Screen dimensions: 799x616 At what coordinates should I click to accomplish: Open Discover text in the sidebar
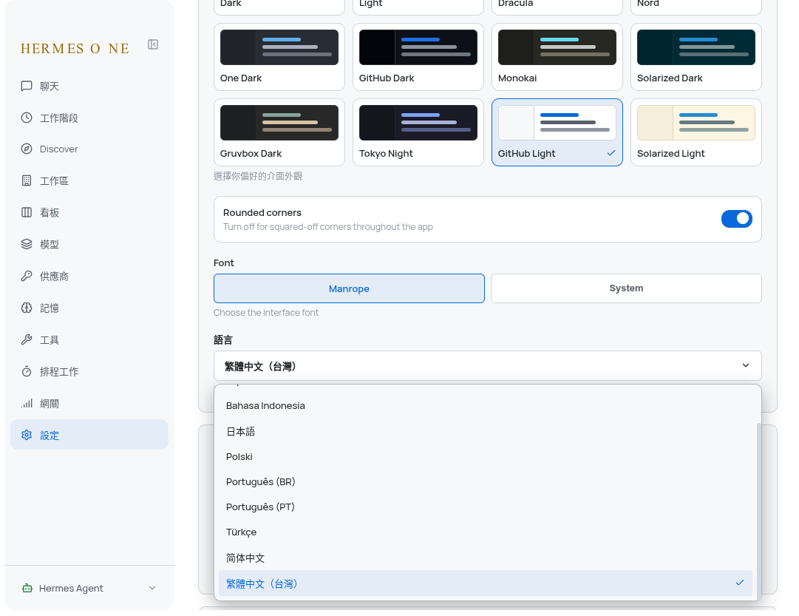pos(58,149)
